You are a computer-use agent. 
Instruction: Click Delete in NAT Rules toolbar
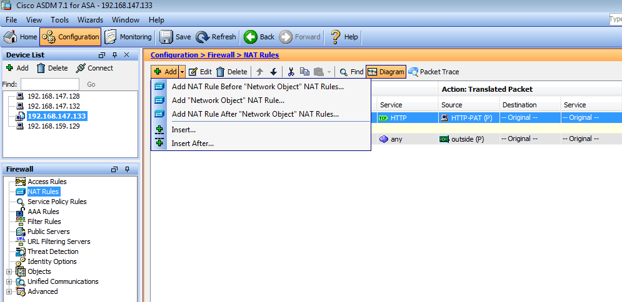coord(232,72)
